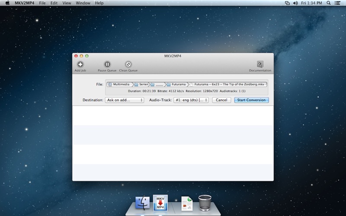
Task: Click the Clean Queue icon
Action: pyautogui.click(x=128, y=64)
